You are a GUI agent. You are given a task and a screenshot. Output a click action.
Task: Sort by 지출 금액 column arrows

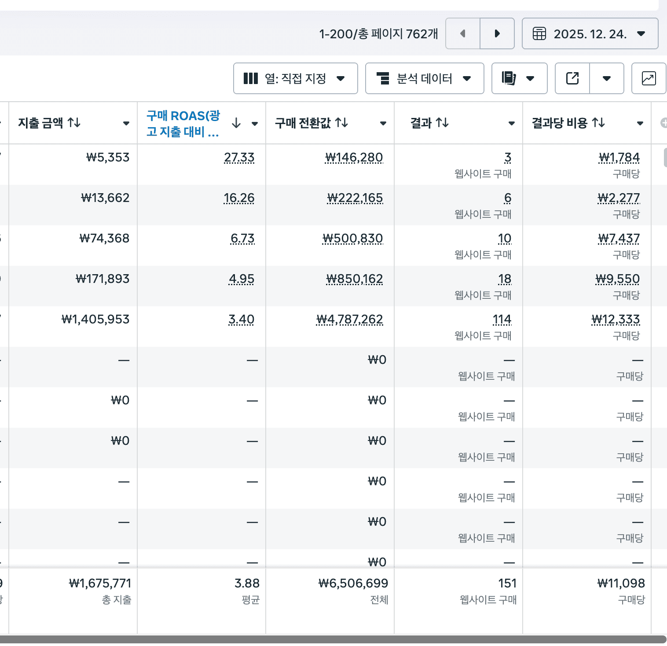(74, 123)
